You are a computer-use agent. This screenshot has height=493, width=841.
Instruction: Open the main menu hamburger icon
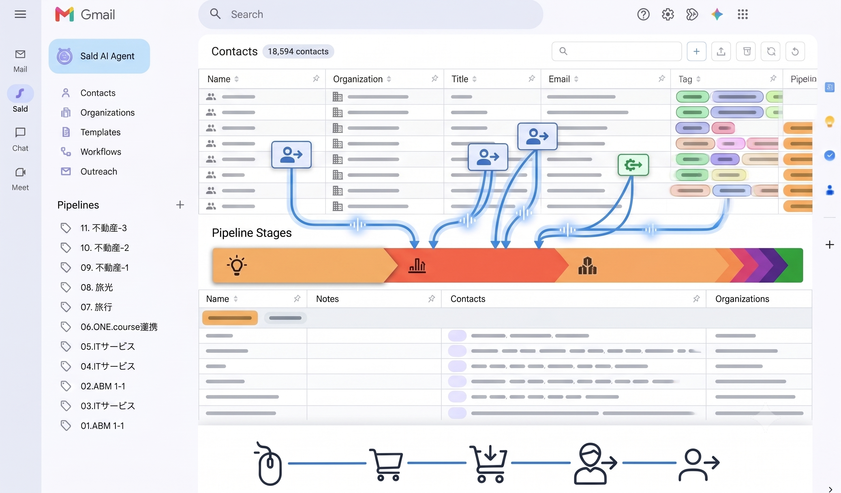point(20,14)
